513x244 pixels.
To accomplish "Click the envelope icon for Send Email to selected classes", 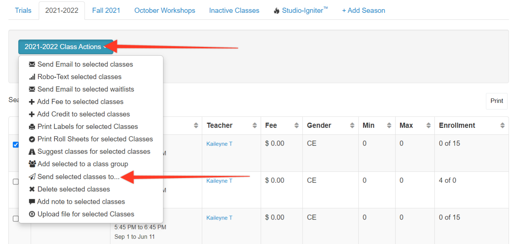I will (32, 64).
